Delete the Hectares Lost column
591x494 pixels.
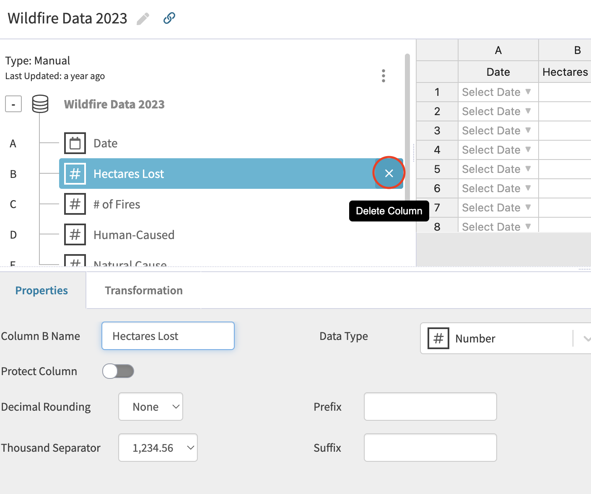pos(389,172)
